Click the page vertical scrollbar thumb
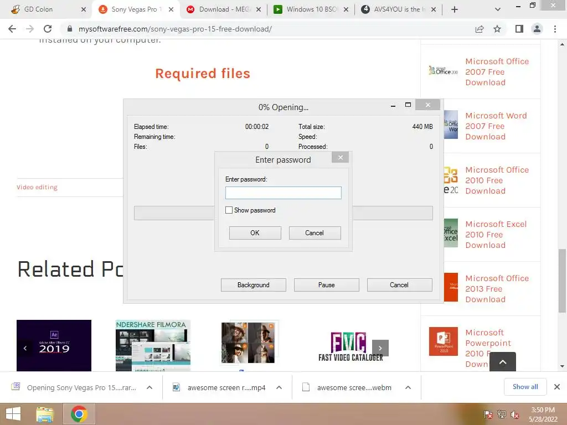The width and height of the screenshot is (567, 425). (562, 281)
